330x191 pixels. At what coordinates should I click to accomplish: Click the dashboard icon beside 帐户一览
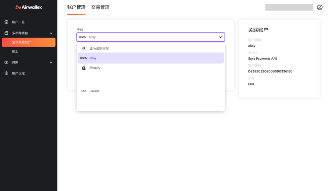6,22
